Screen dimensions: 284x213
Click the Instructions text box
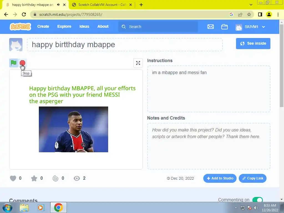(209, 89)
